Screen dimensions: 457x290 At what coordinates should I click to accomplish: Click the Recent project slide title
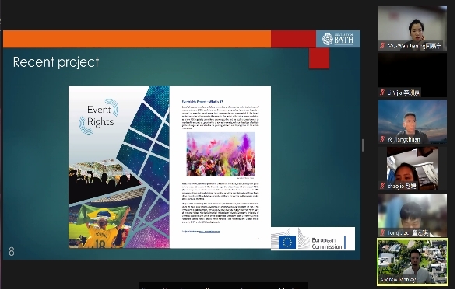56,62
